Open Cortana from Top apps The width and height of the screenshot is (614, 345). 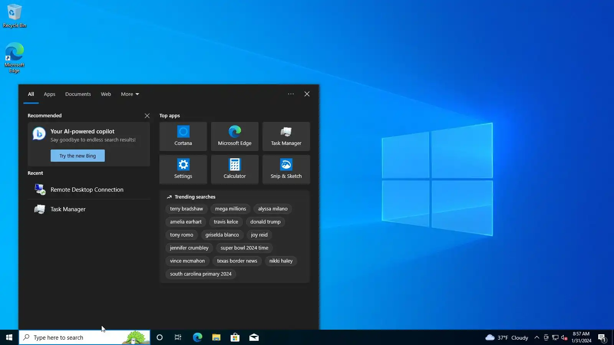pyautogui.click(x=183, y=136)
